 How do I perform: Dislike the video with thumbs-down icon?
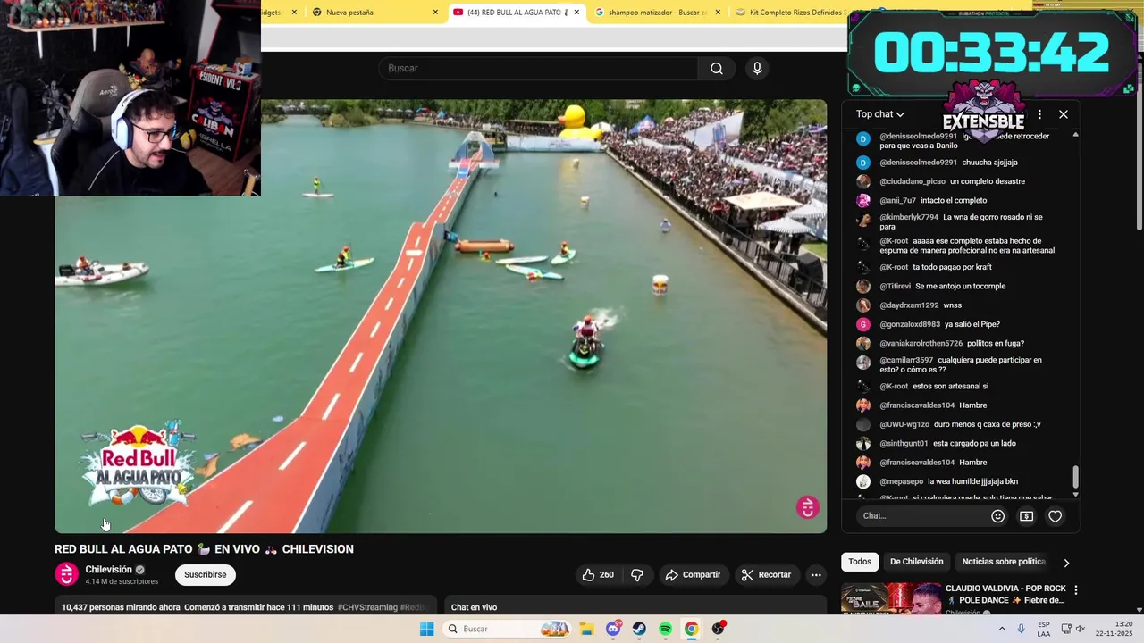(x=637, y=575)
